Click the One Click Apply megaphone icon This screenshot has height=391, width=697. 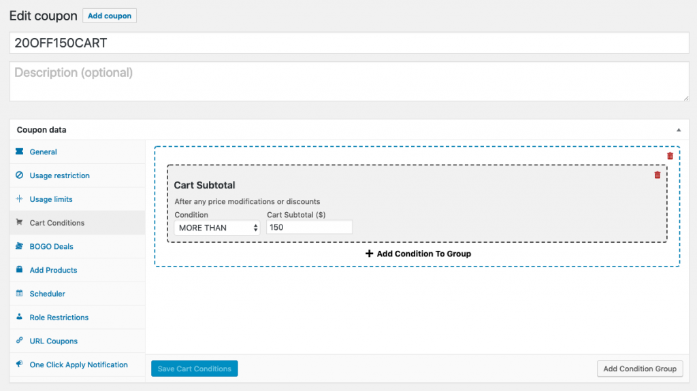(19, 364)
